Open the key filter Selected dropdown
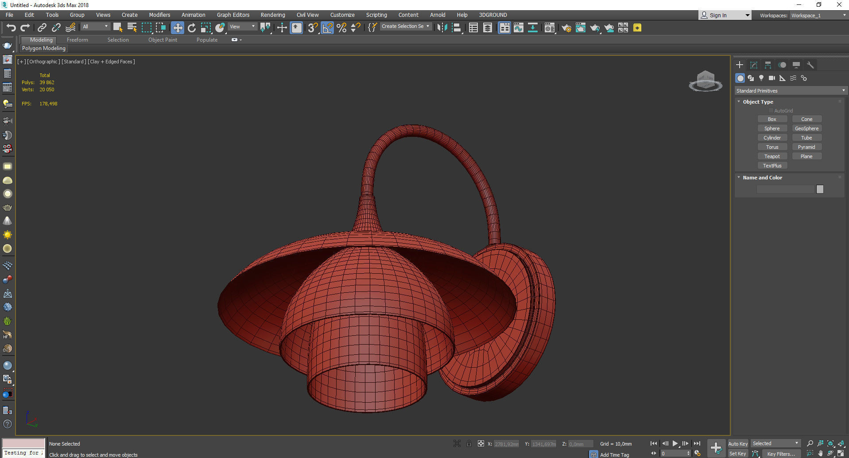 (775, 443)
